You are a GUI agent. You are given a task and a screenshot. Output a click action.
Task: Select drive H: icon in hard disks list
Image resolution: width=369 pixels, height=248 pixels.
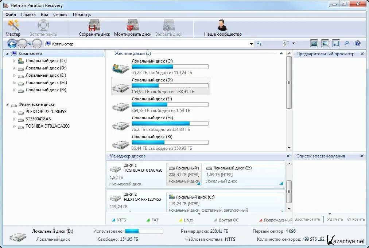coord(120,126)
